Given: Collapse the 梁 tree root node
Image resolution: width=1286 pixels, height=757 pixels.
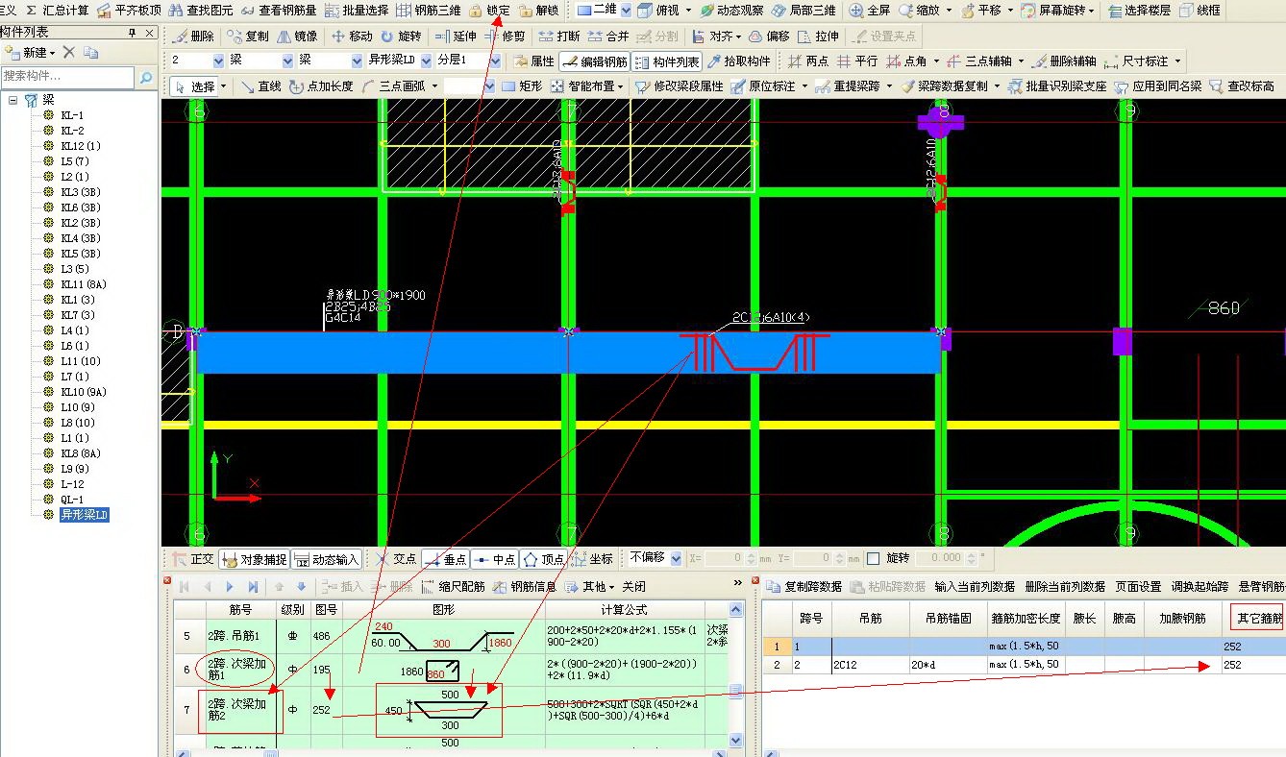Looking at the screenshot, I should click(x=13, y=100).
